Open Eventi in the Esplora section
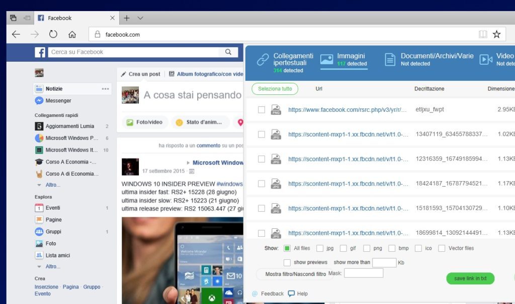The height and width of the screenshot is (304, 515). 48,208
